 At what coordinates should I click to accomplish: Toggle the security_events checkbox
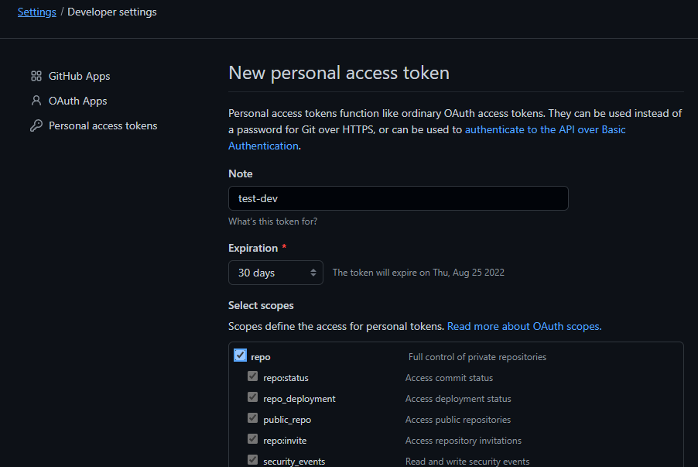(253, 460)
